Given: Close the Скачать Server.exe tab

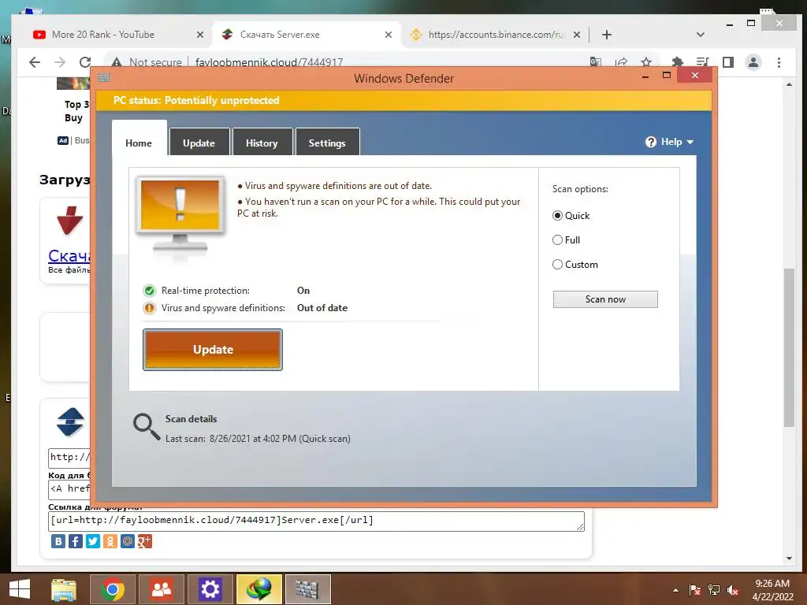Looking at the screenshot, I should click(x=389, y=35).
